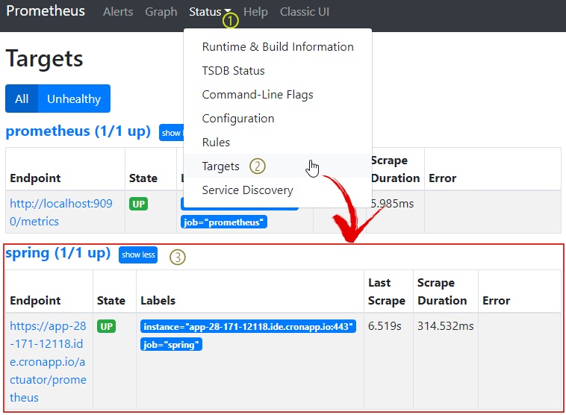Image resolution: width=566 pixels, height=415 pixels.
Task: Click Labels column header in spring table
Action: (x=158, y=301)
